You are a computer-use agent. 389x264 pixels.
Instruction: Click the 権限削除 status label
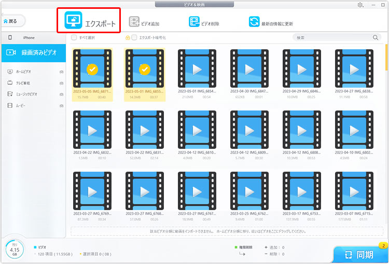point(246,247)
